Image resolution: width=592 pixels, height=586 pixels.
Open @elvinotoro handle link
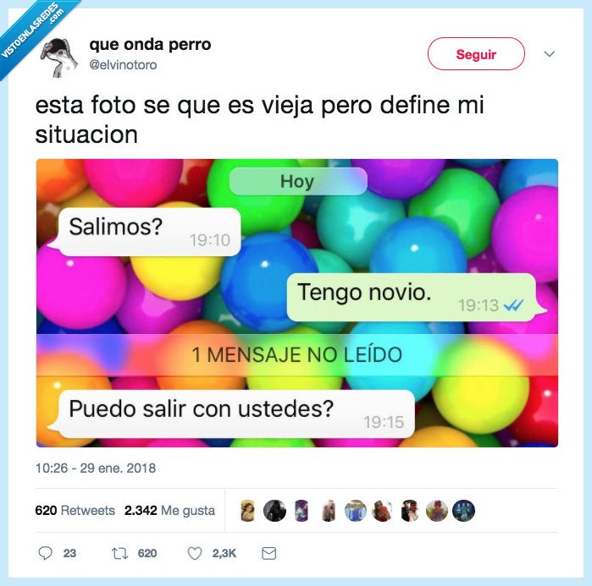point(123,65)
